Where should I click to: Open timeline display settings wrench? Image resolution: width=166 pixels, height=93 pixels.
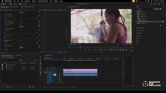coord(57,60)
